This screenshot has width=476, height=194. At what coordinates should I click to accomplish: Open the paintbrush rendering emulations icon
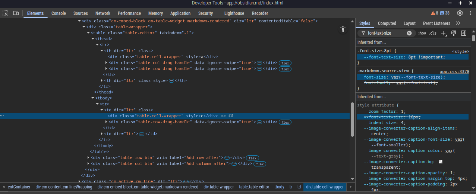454,33
